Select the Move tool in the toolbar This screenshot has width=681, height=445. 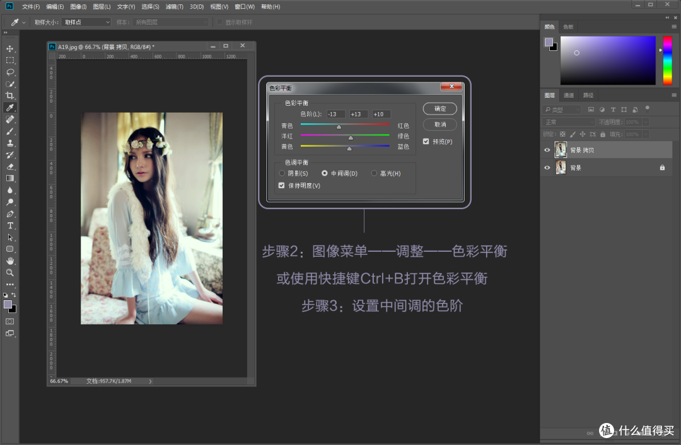(9, 48)
